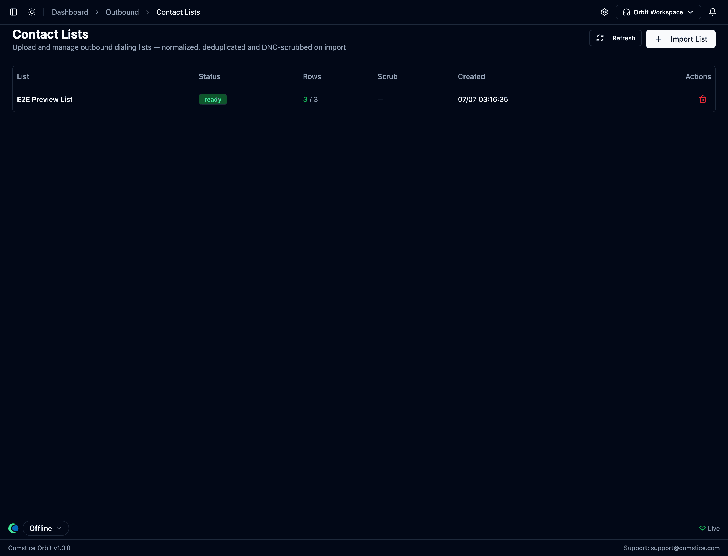Click the Actions column header
The image size is (728, 556).
pyautogui.click(x=698, y=76)
